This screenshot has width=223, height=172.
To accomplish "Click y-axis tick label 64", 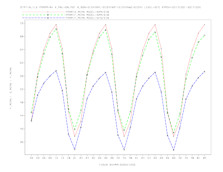I will click(22, 49).
